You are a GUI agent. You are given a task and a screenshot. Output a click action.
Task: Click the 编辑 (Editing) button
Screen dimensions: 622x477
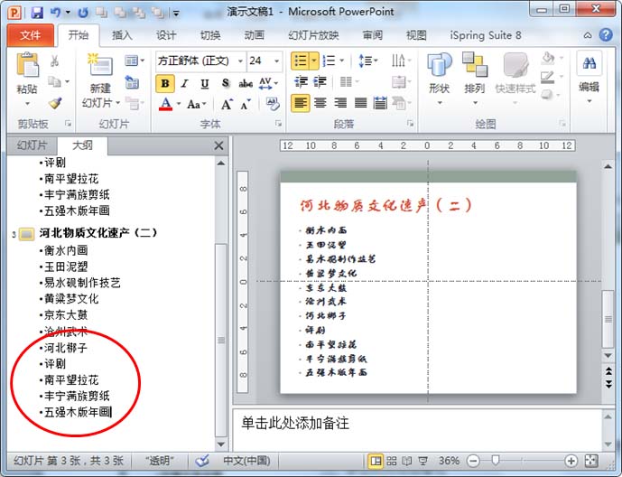pyautogui.click(x=590, y=74)
